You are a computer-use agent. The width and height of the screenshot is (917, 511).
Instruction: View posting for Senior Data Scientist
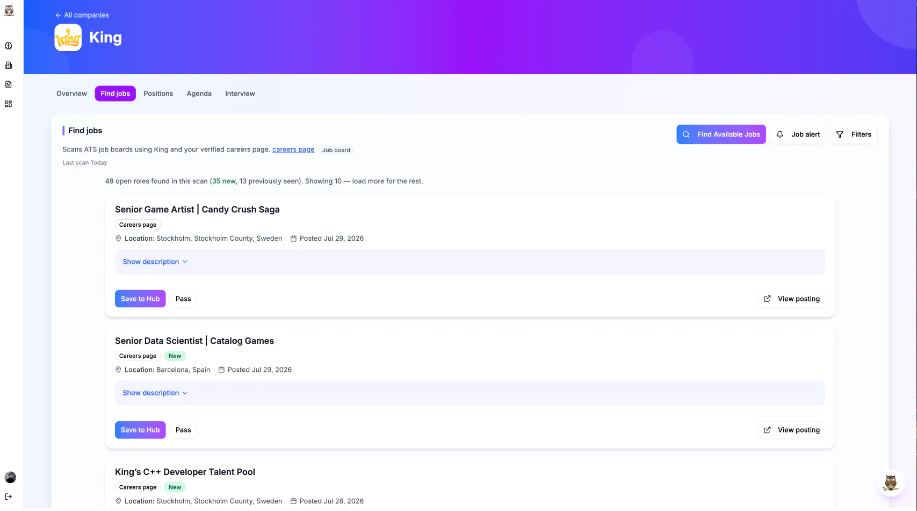pos(791,430)
